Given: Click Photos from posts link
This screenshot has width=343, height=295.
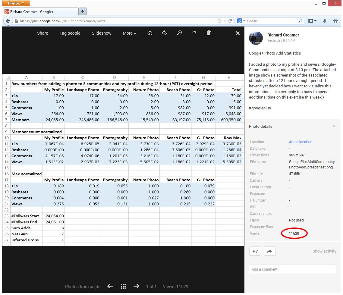Looking at the screenshot, I should (83, 287).
